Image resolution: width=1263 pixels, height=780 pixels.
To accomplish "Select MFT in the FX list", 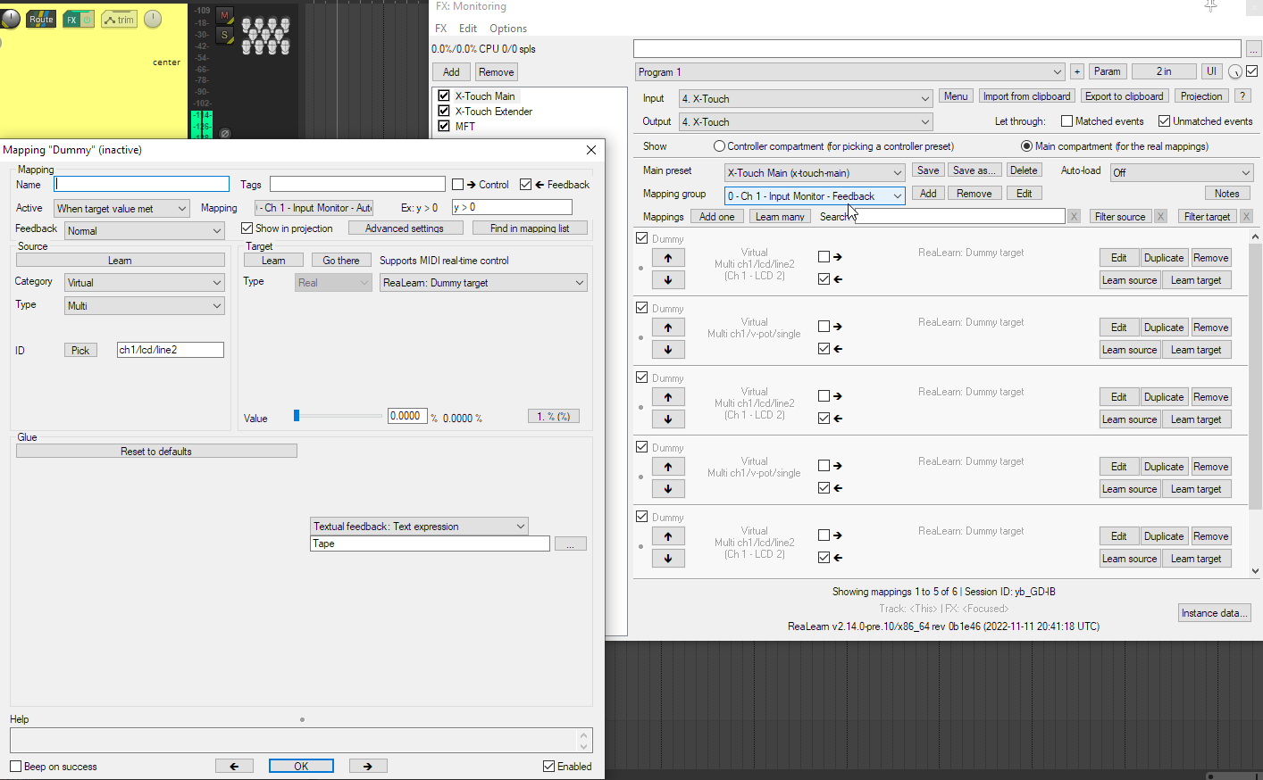I will pyautogui.click(x=465, y=126).
